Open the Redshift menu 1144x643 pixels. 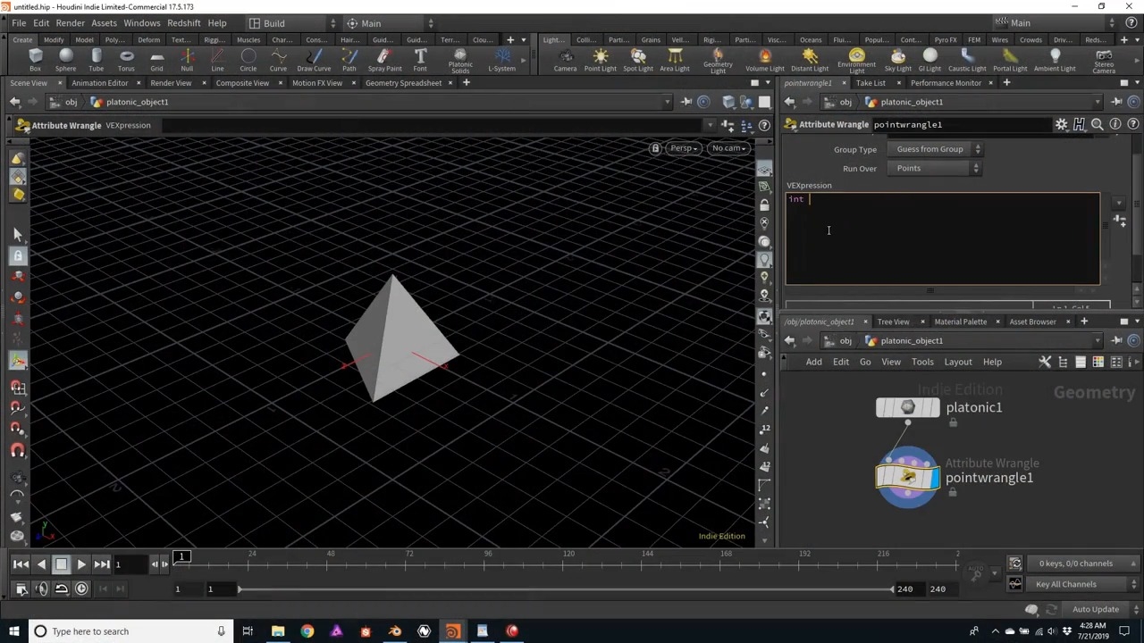(184, 23)
